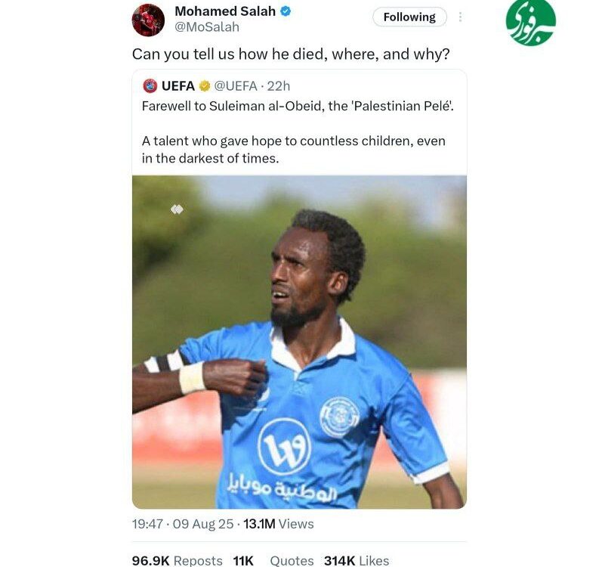The width and height of the screenshot is (599, 567).
Task: Open the quoted tweet's 22h timestamp
Action: 279,86
